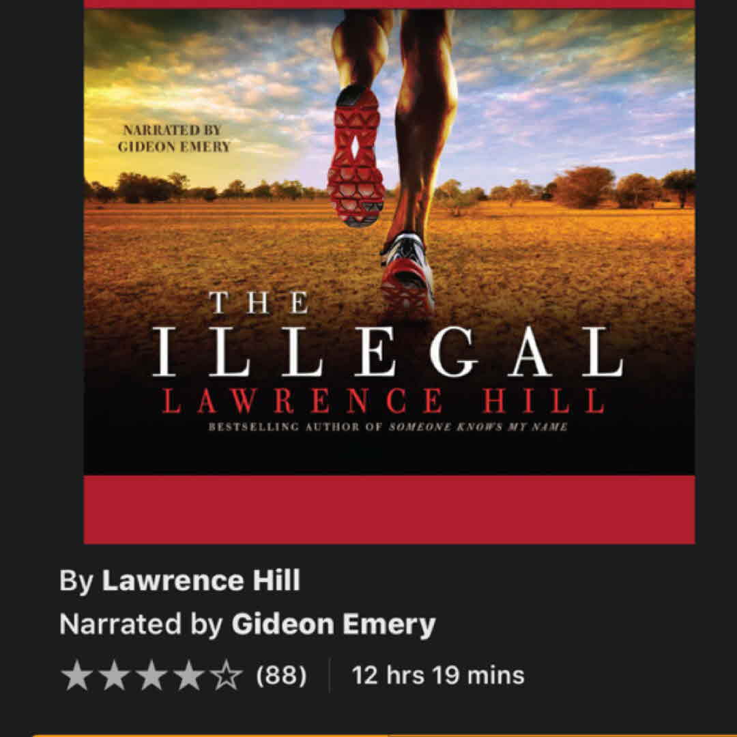Click the 12 hrs 19 mins duration
Screen dimensions: 737x737
point(437,676)
